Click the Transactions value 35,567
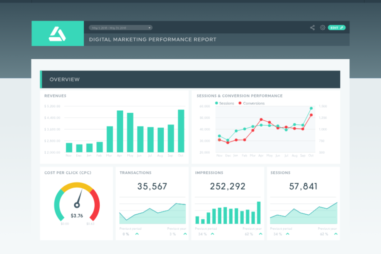Screen dimensions: 381x254 click(x=152, y=186)
